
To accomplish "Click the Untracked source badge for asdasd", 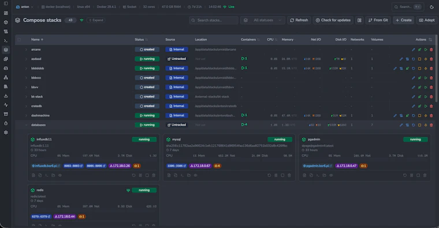I will 177,59.
